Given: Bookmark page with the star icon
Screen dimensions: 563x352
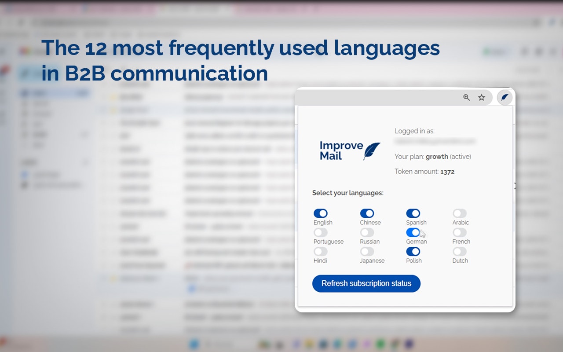Looking at the screenshot, I should pos(482,97).
